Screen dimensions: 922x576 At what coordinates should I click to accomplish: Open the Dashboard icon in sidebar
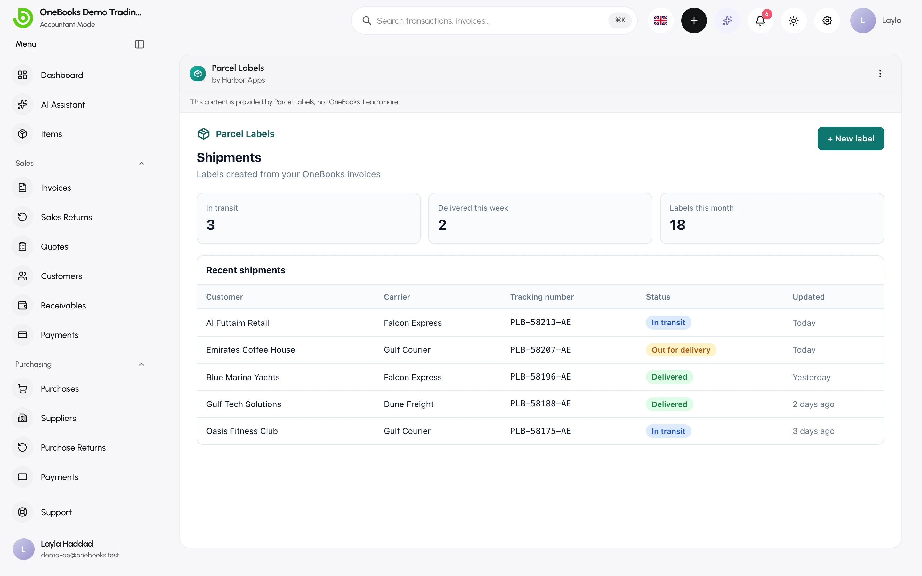click(22, 75)
